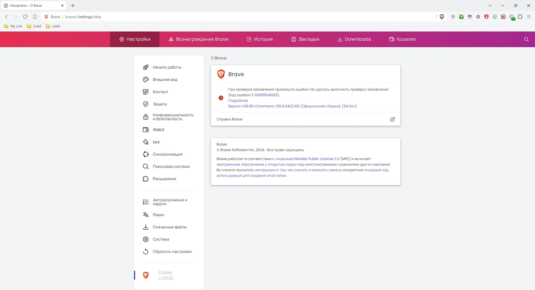This screenshot has width=535, height=290.
Task: Open the Extensions puzzle-piece menu
Action: click(520, 17)
